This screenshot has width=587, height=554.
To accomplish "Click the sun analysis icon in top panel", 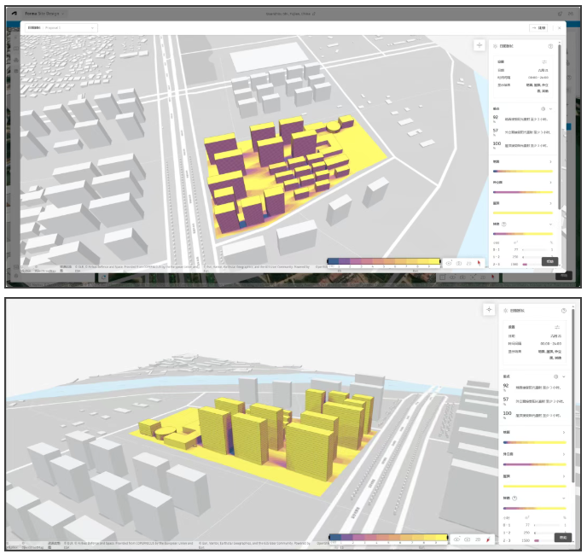I will coord(495,46).
